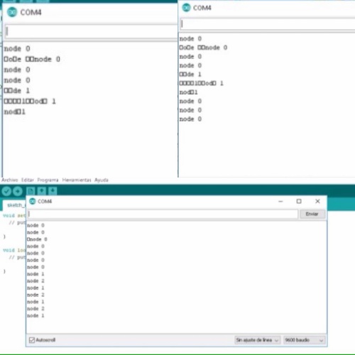355x355 pixels.
Task: Open the Herramientas menu
Action: point(77,180)
